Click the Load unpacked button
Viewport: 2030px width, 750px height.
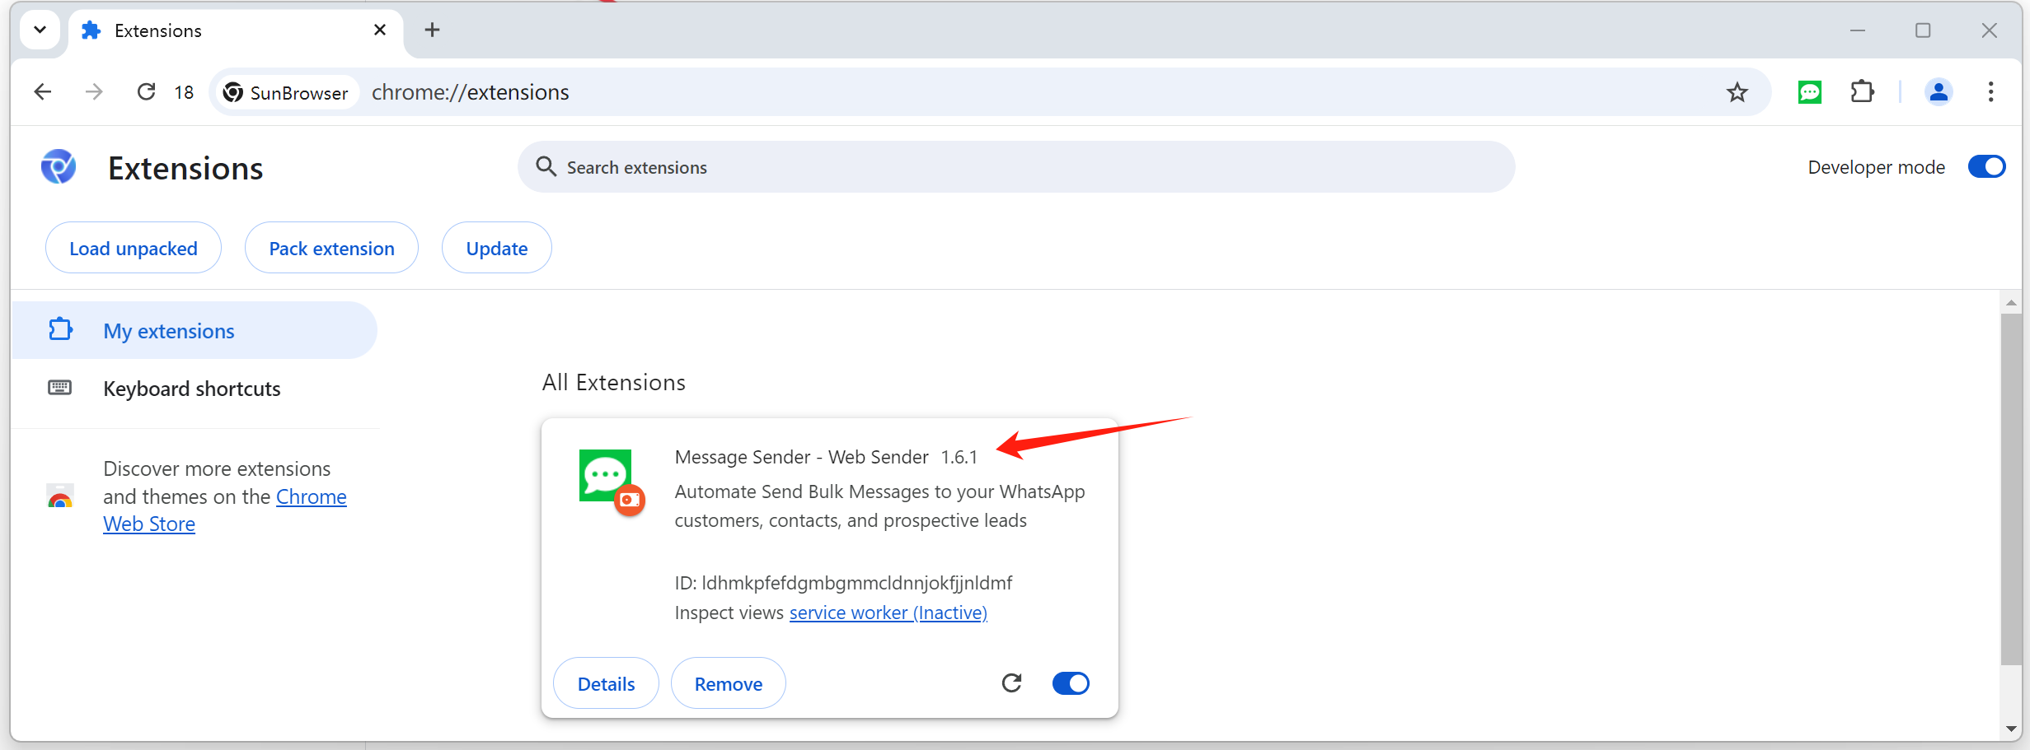[134, 248]
